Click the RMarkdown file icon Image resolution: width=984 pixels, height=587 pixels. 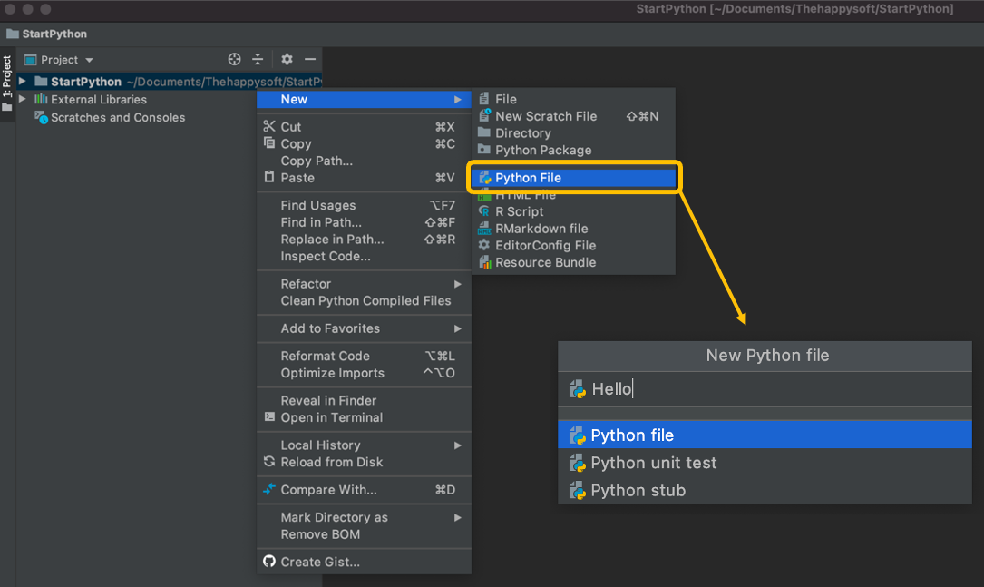pos(484,229)
